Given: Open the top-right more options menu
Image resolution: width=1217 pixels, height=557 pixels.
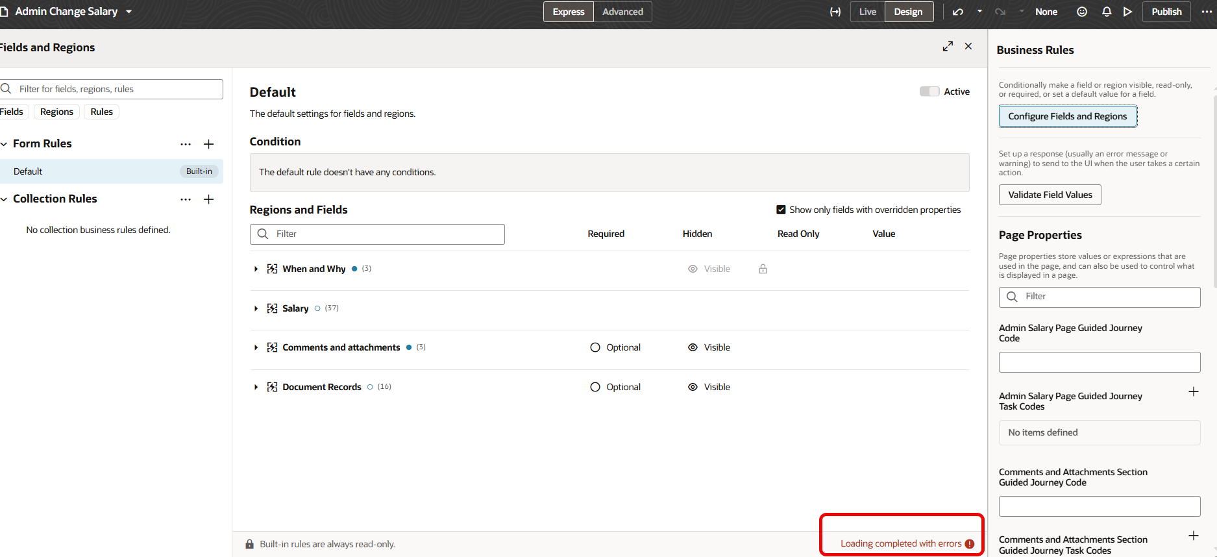Looking at the screenshot, I should (1207, 12).
